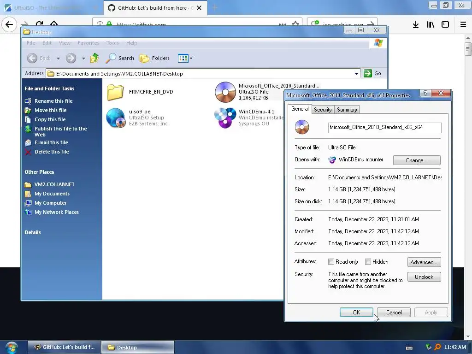Open the browser hamburger menu

(x=463, y=24)
